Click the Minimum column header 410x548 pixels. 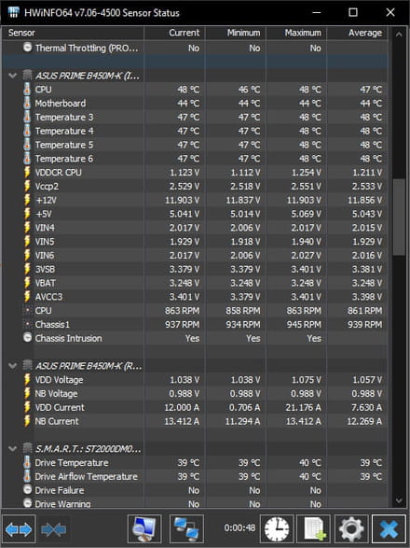[236, 33]
